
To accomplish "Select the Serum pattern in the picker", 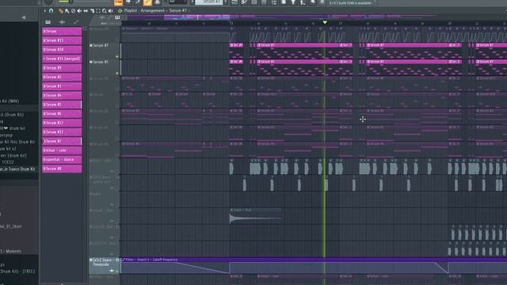I will (62, 32).
